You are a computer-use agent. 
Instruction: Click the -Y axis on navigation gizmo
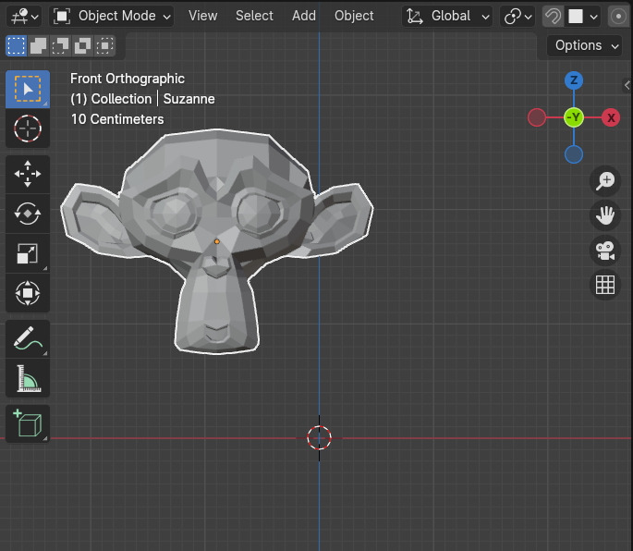(x=574, y=117)
